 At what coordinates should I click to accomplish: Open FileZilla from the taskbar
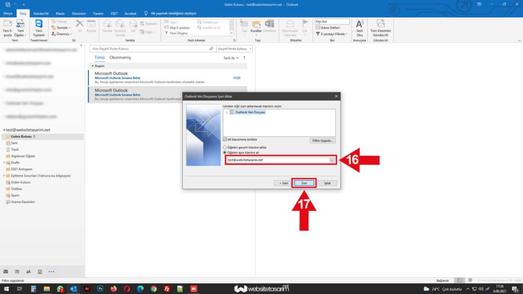(x=167, y=289)
